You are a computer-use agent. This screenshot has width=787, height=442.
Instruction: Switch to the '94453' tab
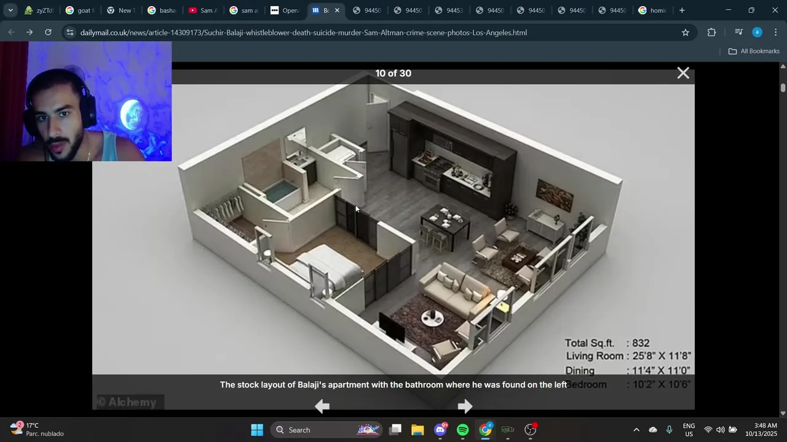point(449,10)
